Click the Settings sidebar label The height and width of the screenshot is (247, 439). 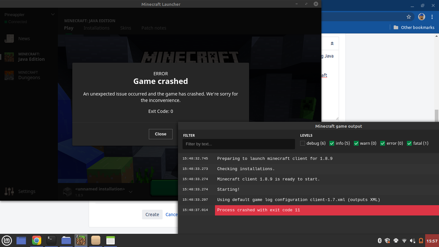(27, 191)
